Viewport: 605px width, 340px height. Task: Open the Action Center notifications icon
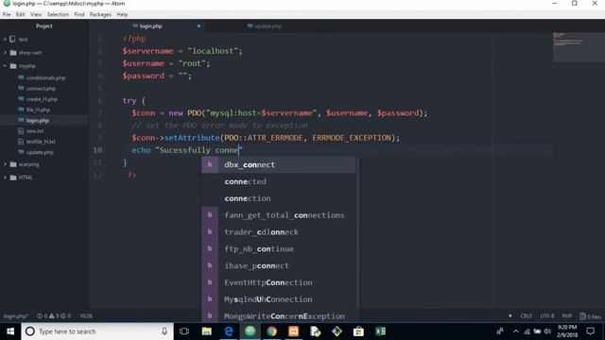coord(590,331)
